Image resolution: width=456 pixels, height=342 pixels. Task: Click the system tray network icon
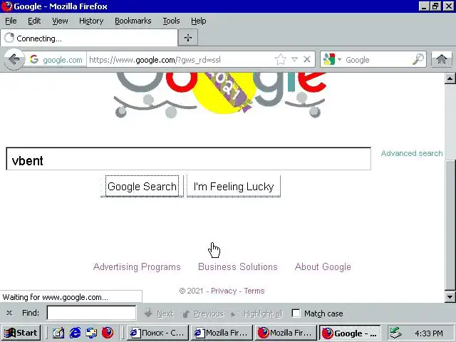(395, 333)
